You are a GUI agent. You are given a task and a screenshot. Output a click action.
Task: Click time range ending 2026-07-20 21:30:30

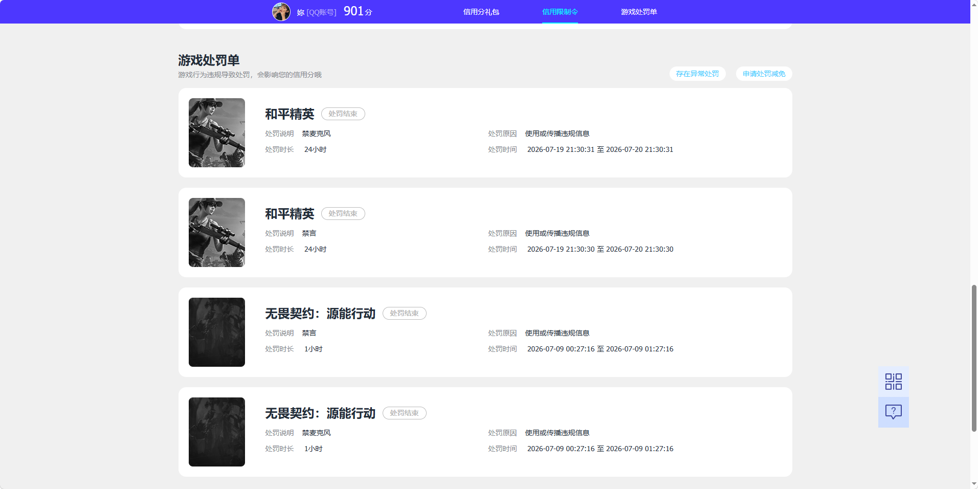point(600,249)
